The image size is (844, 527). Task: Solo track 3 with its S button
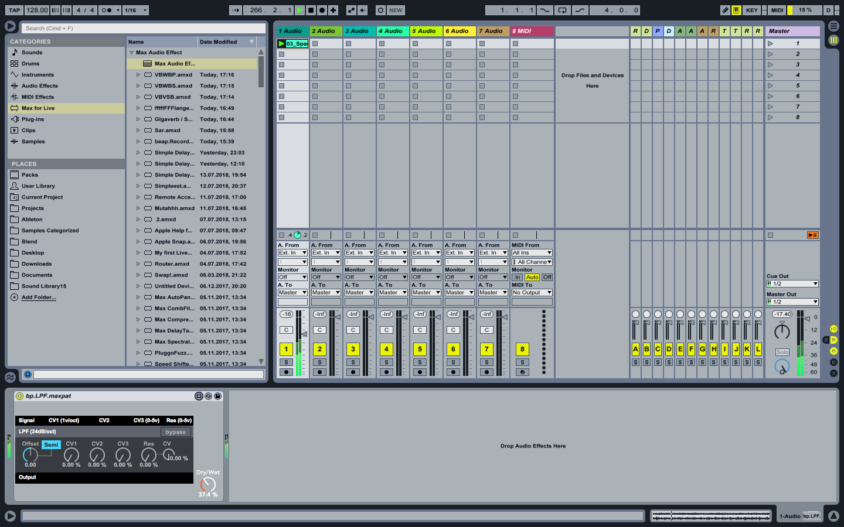point(353,362)
